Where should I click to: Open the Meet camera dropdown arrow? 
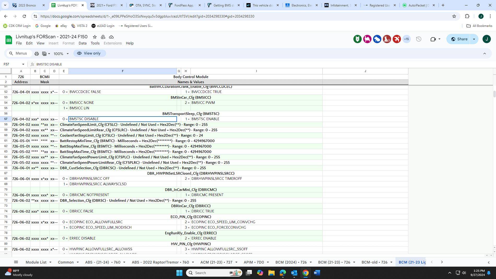[x=439, y=39]
